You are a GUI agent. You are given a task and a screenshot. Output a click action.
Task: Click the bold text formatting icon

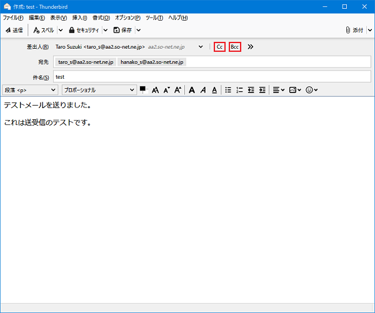[x=192, y=90]
